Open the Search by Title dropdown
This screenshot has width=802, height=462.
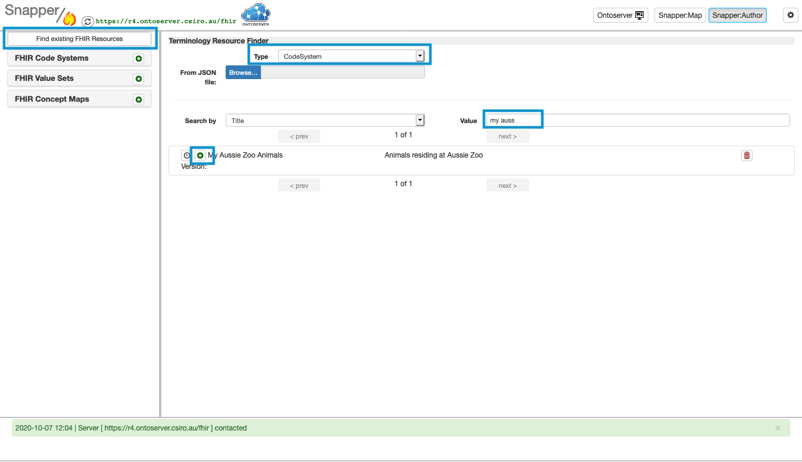(x=325, y=120)
